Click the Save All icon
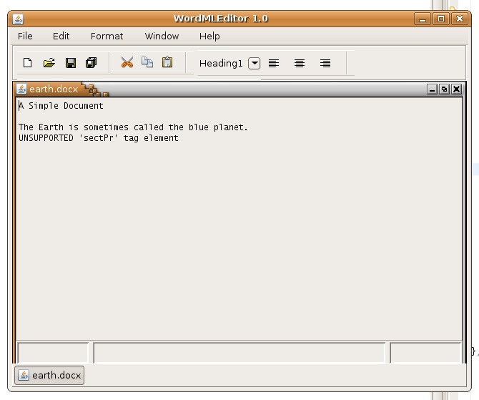This screenshot has width=479, height=400. 91,63
